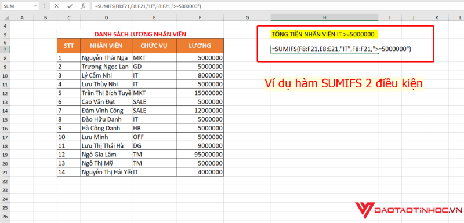Click cell Ngô Thị Mỹ
The image size is (464, 223).
point(106,164)
